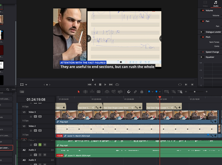
Task: Select the arrow Selection Mode tool
Action: [x=79, y=92]
